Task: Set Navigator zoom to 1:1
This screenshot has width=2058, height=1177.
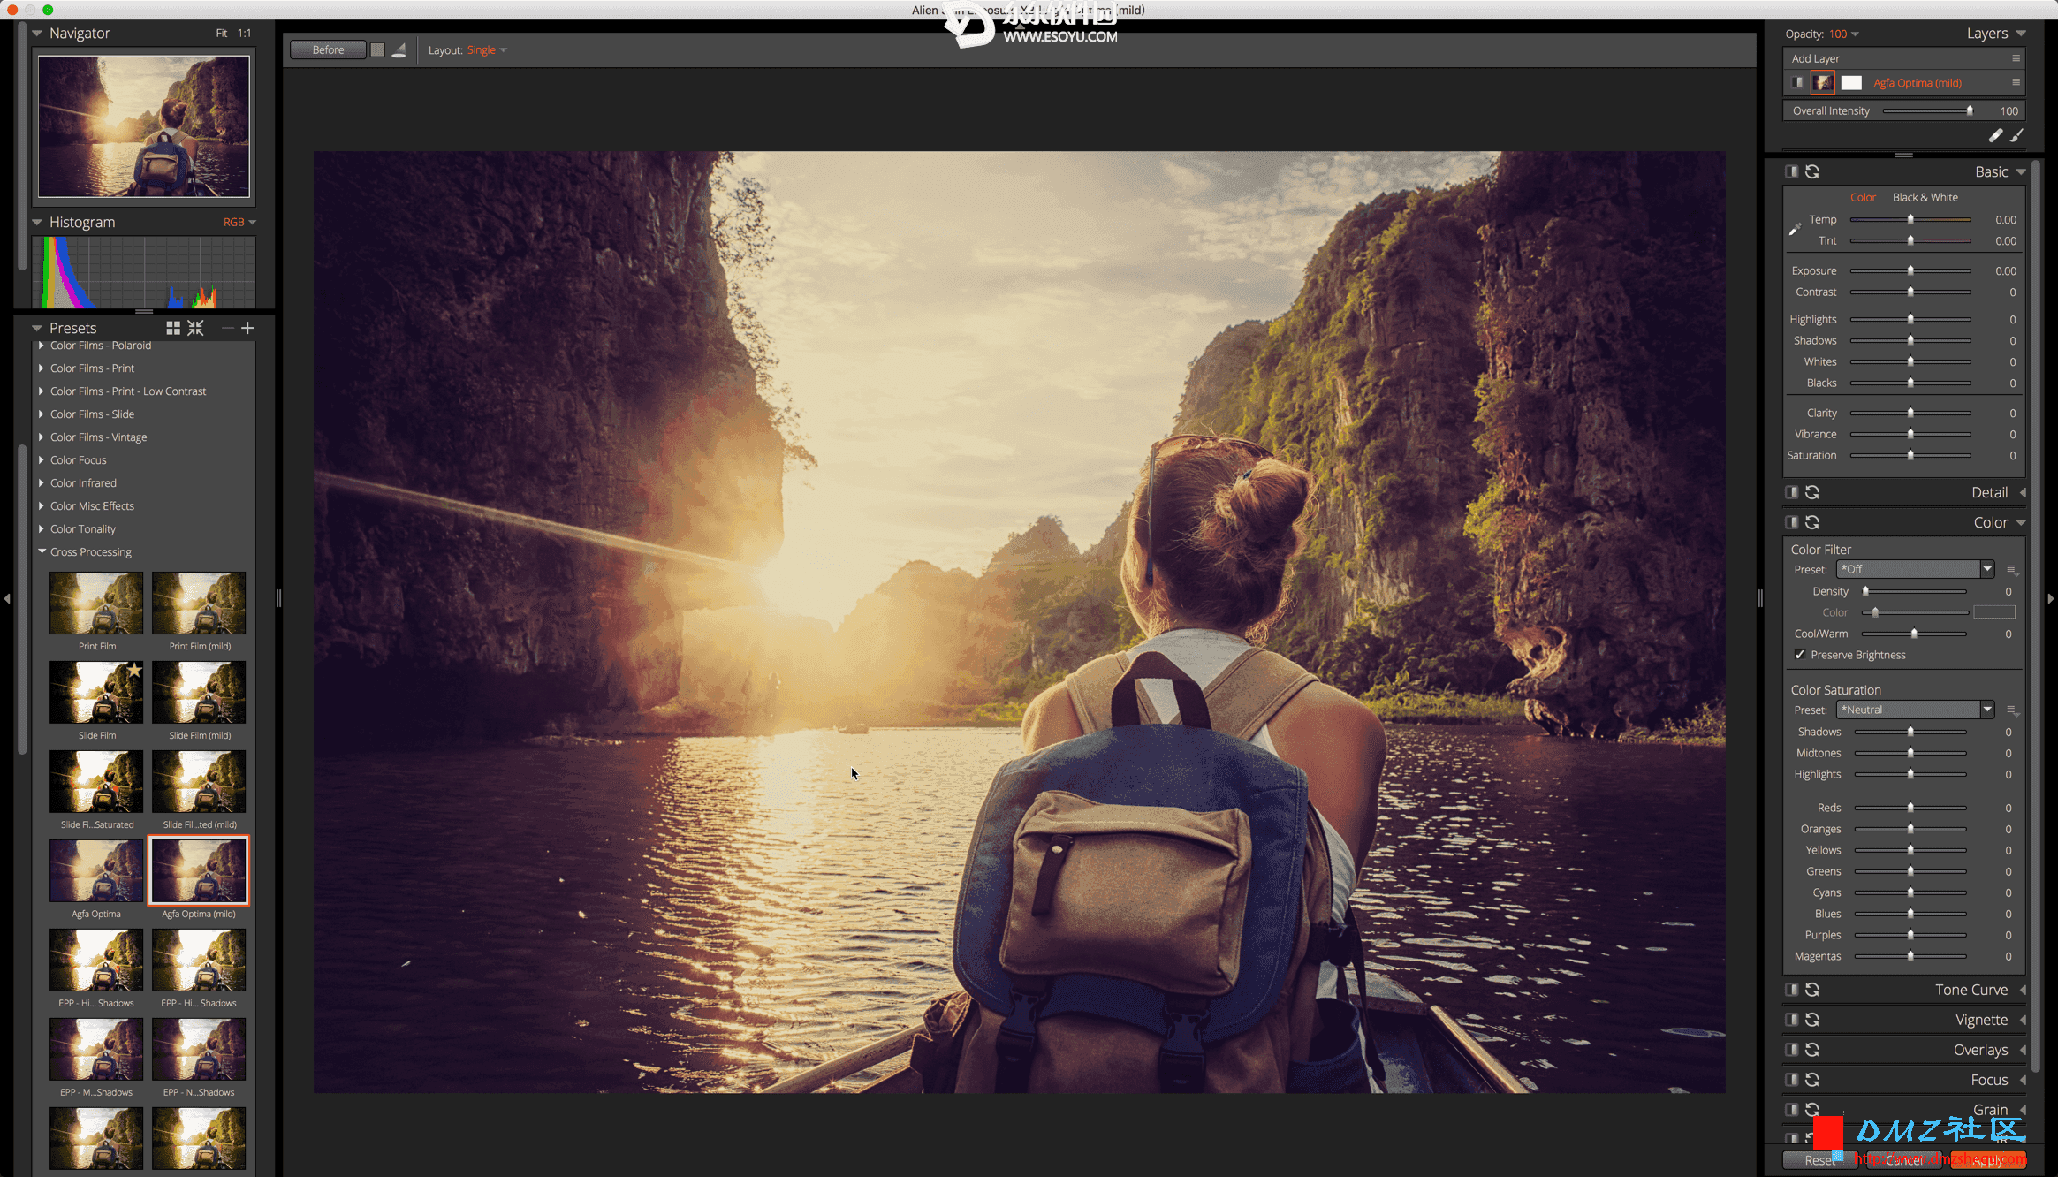Action: pos(244,33)
